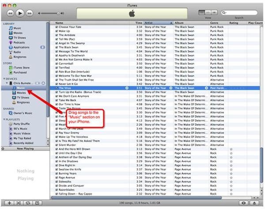Switch to list view
265x209 pixels.
pos(202,12)
